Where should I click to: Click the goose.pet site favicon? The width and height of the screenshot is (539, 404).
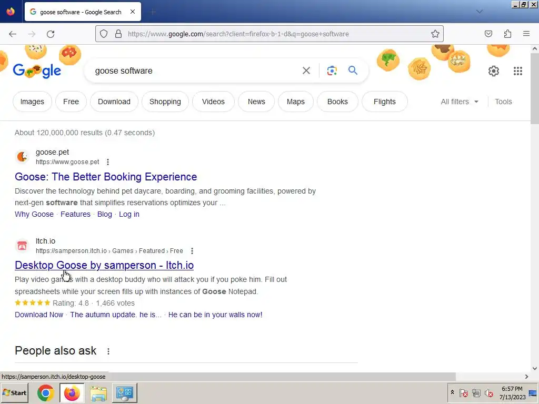pyautogui.click(x=22, y=157)
